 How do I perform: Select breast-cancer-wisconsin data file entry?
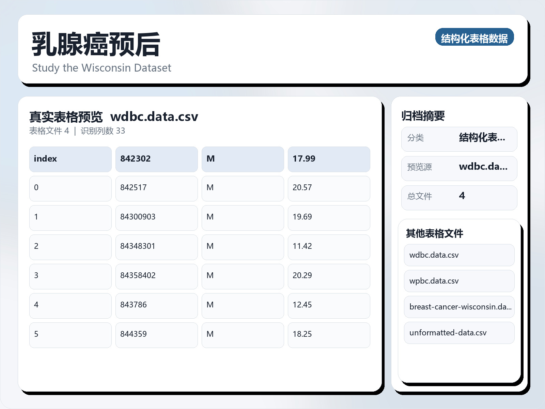459,307
